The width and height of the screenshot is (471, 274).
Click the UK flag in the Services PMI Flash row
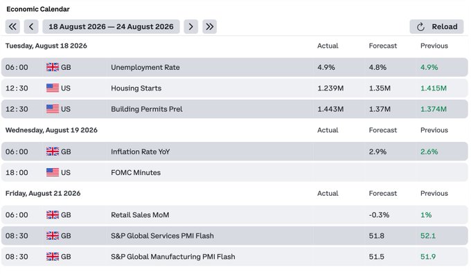pos(53,236)
